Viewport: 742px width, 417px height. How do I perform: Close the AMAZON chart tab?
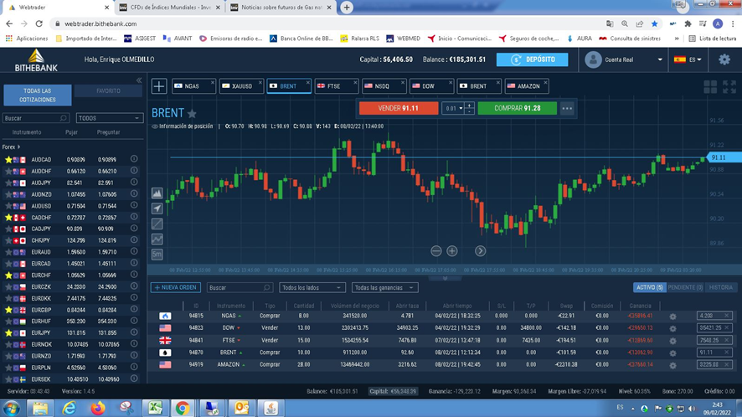(x=545, y=82)
